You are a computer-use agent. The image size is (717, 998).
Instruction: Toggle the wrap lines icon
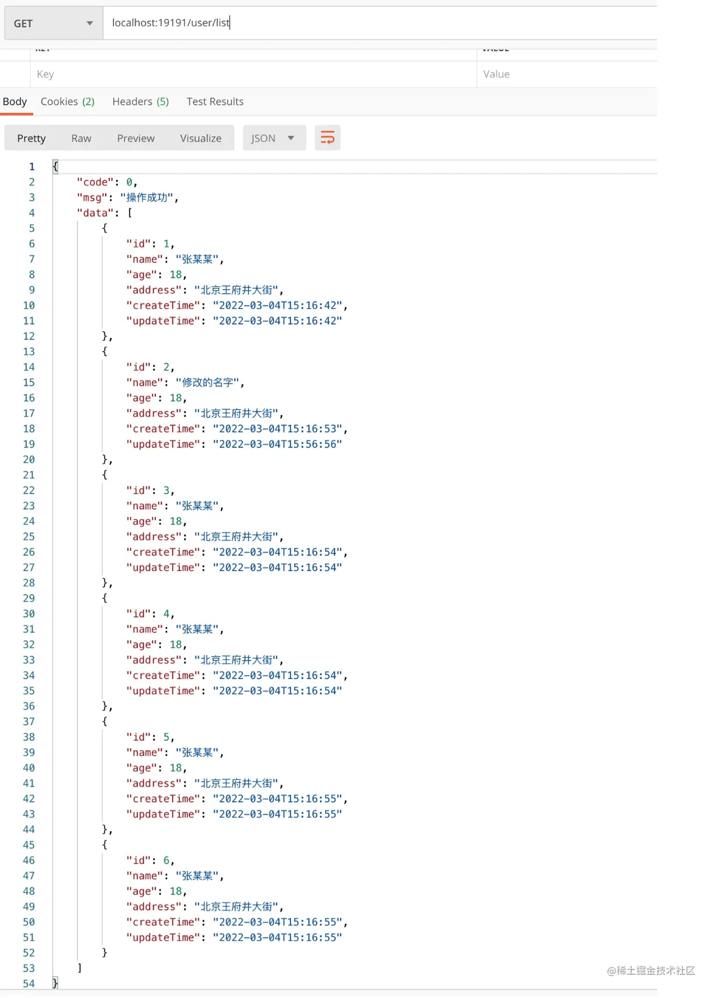point(327,138)
